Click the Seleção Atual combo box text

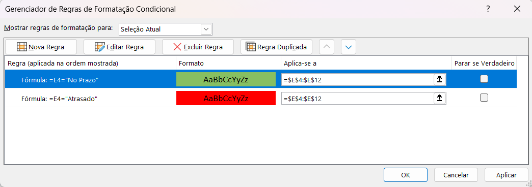(141, 29)
